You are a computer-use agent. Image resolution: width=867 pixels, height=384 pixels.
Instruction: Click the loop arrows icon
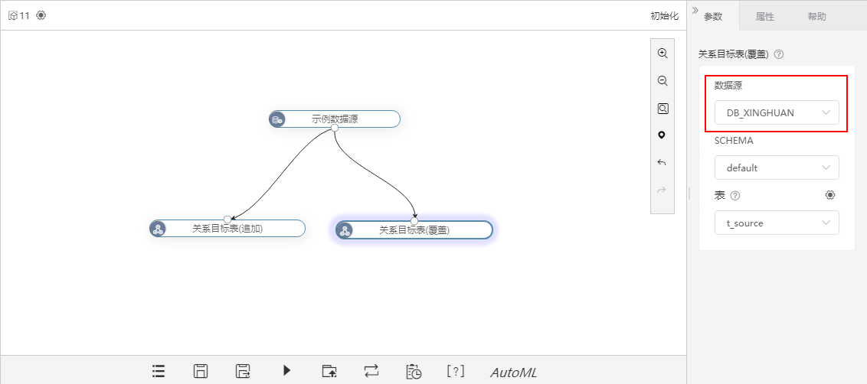371,371
